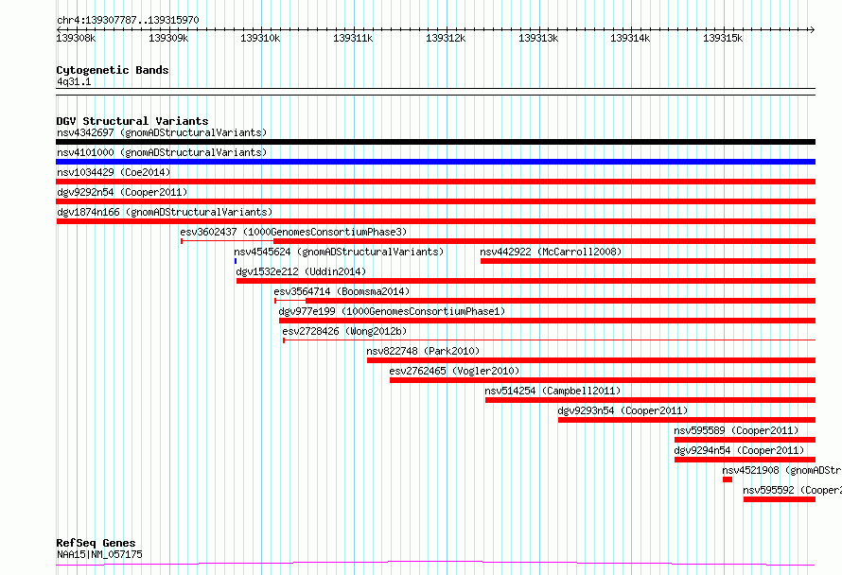This screenshot has width=842, height=575.
Task: Click the 139314k ruler position
Action: 630,38
